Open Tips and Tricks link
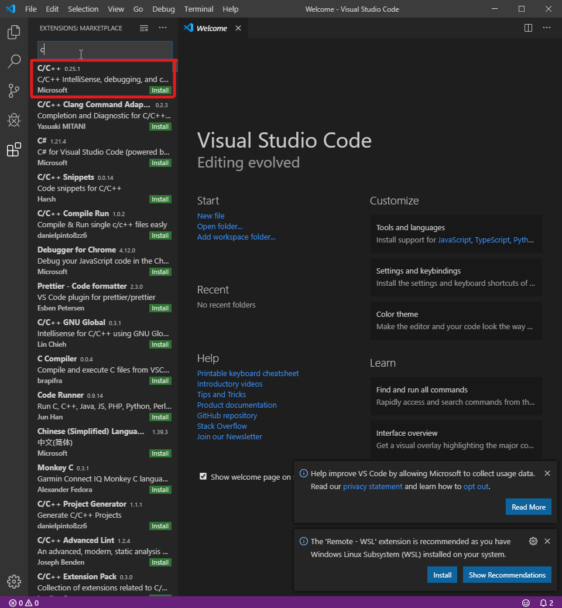Viewport: 562px width, 608px height. click(221, 394)
